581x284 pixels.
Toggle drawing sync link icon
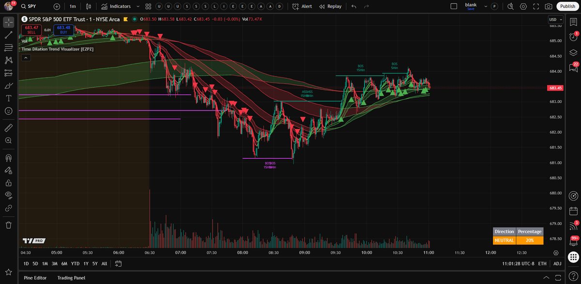pos(8,208)
